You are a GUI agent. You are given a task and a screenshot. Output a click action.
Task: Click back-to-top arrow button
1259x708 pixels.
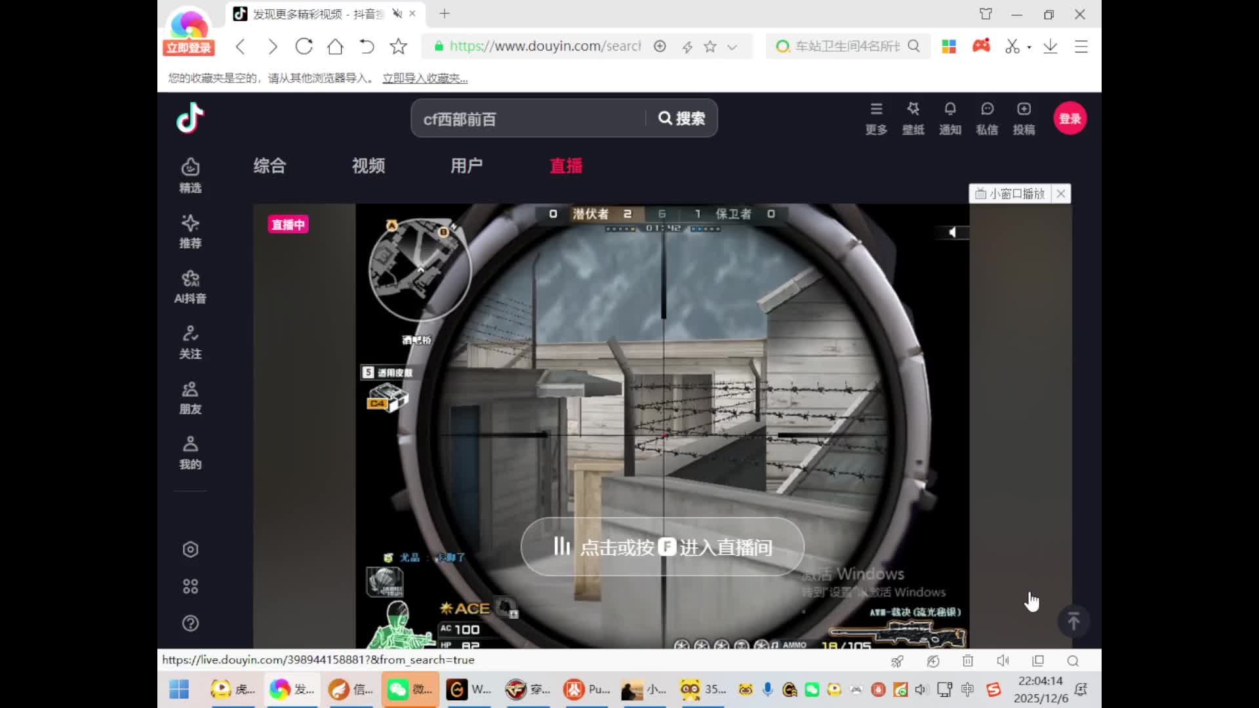click(1073, 620)
